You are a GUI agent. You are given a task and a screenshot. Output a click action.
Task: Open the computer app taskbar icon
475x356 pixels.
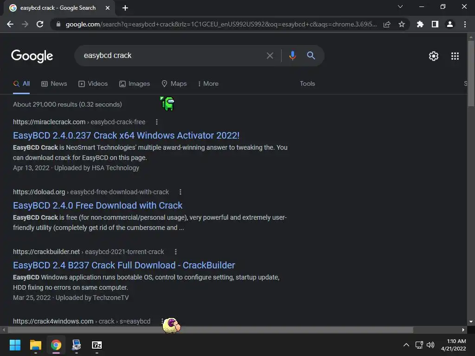(x=77, y=345)
